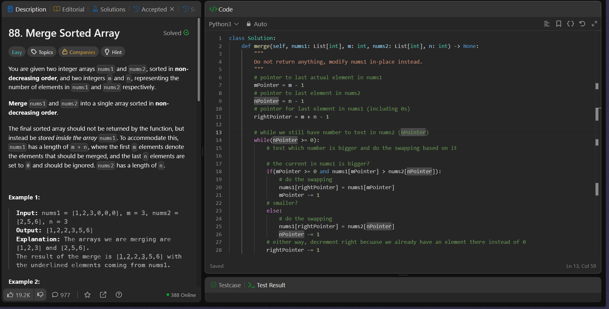Click the 'Output: [1,2,2,3,5,6]' text
609x309 pixels.
point(55,230)
